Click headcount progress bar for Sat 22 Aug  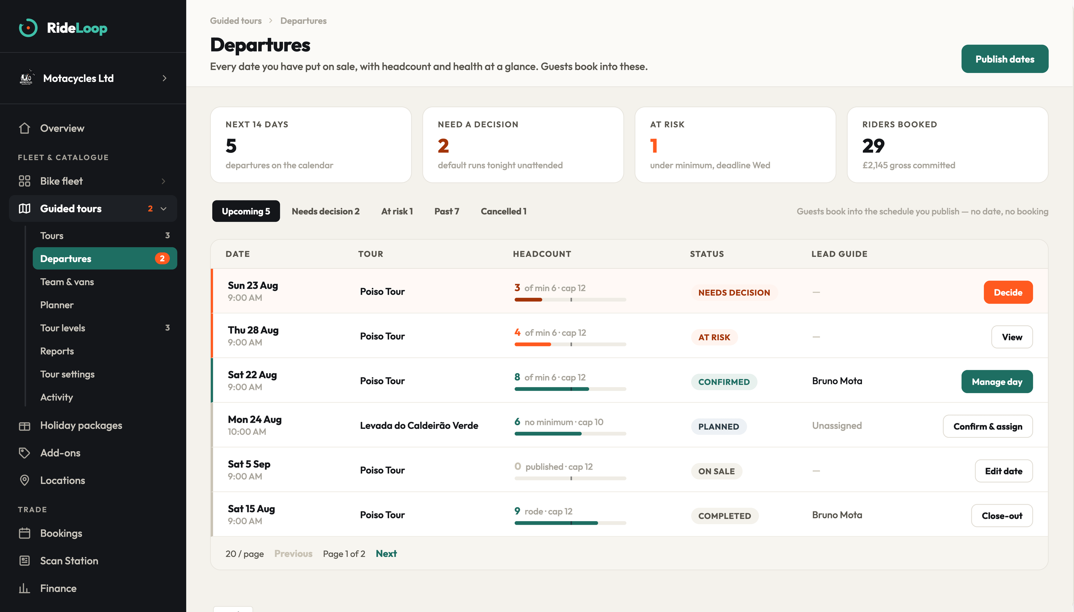pos(570,389)
